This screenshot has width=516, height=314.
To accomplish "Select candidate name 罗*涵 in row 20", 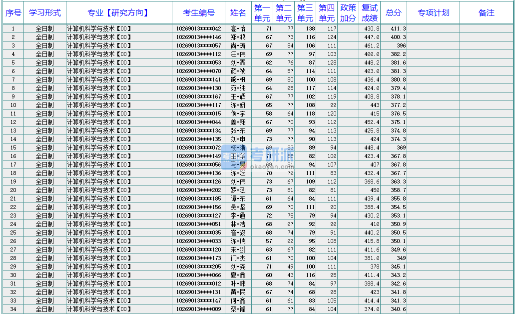I will point(238,190).
